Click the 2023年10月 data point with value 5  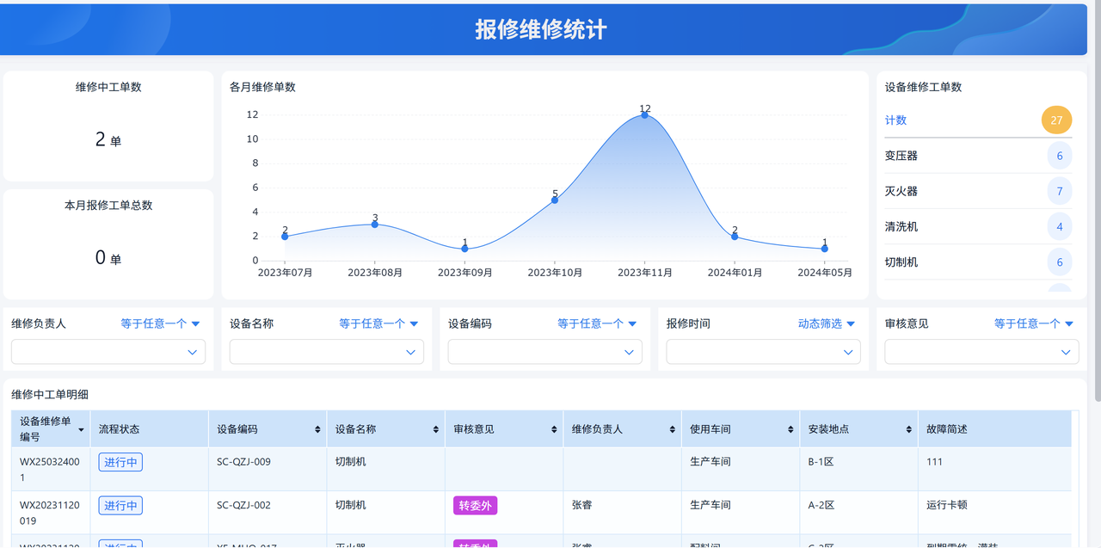coord(555,200)
